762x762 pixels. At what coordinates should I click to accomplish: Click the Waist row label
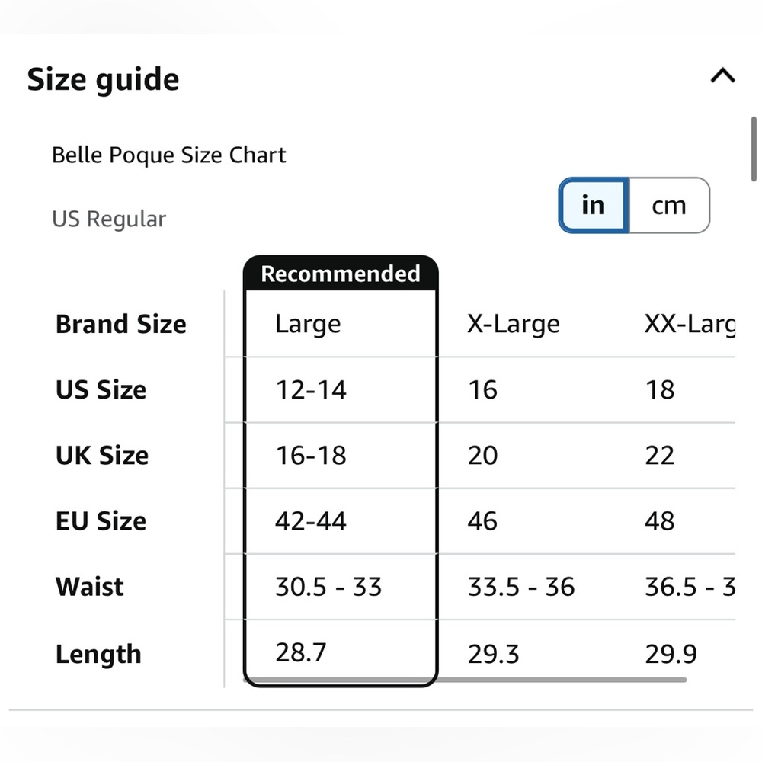(x=89, y=587)
